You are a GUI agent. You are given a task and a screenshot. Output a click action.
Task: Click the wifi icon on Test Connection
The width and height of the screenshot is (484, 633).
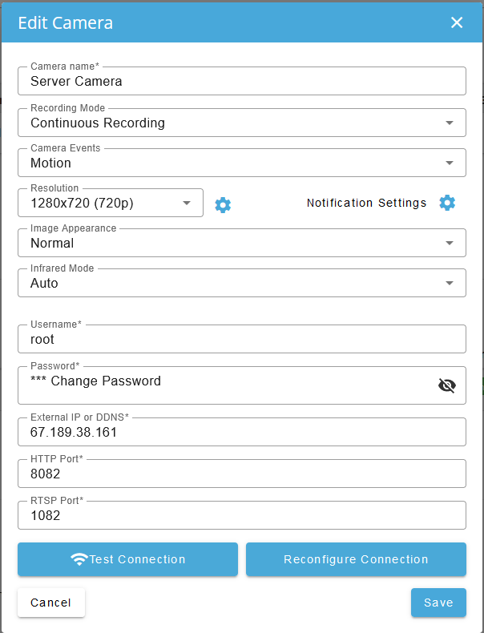[79, 559]
